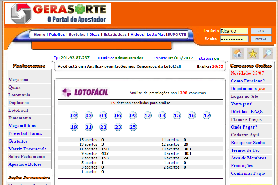The width and height of the screenshot is (278, 185).
Task: Open Quina in Fechamentos sidebar
Action: click(14, 87)
